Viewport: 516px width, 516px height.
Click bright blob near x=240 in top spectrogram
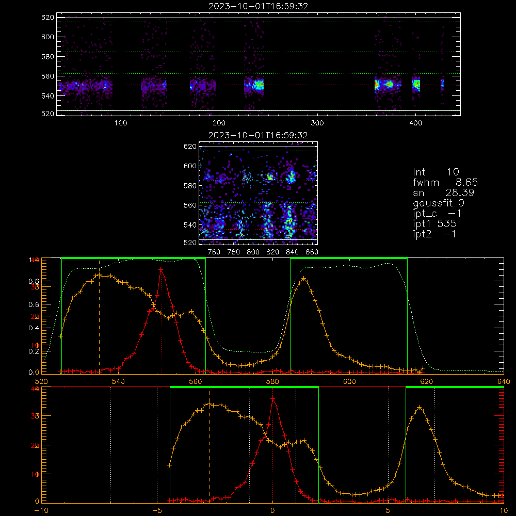point(257,85)
